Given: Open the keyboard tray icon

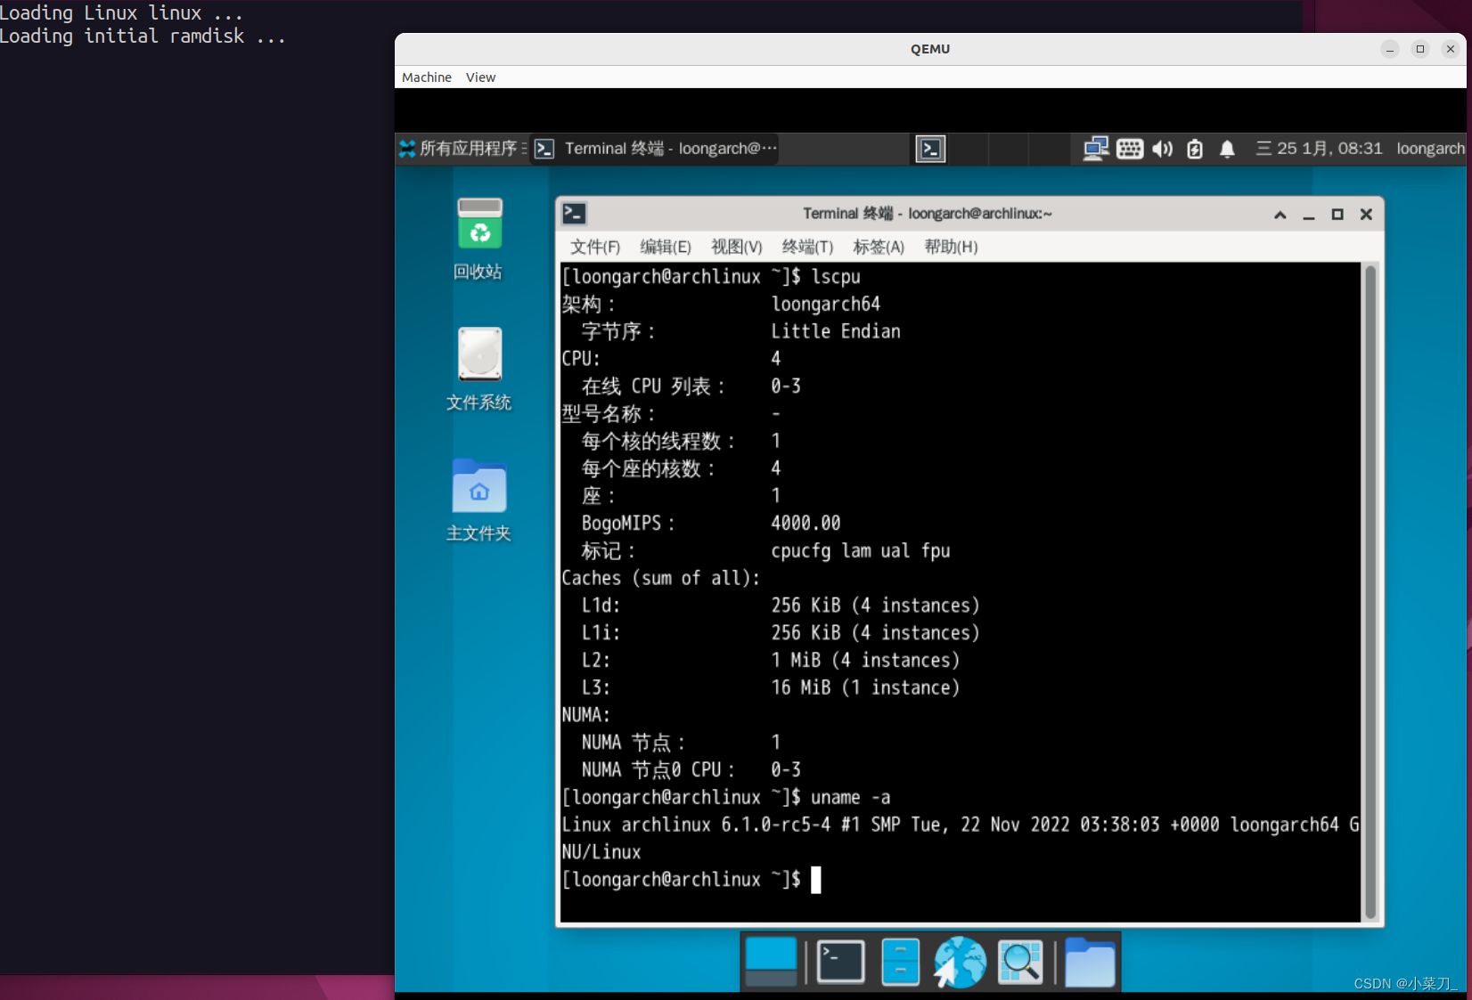Looking at the screenshot, I should pyautogui.click(x=1130, y=149).
